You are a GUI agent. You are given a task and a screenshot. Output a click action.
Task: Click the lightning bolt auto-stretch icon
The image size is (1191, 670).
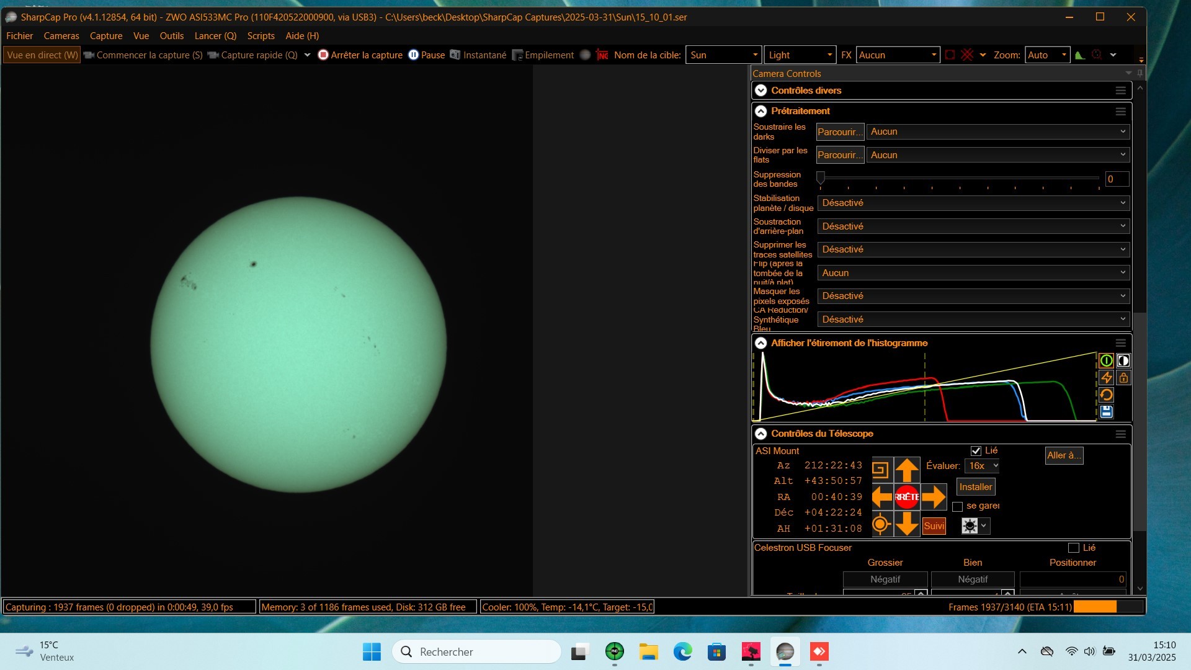click(1106, 378)
